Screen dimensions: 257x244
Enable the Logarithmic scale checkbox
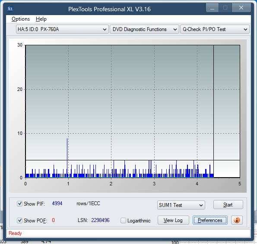pos(123,220)
